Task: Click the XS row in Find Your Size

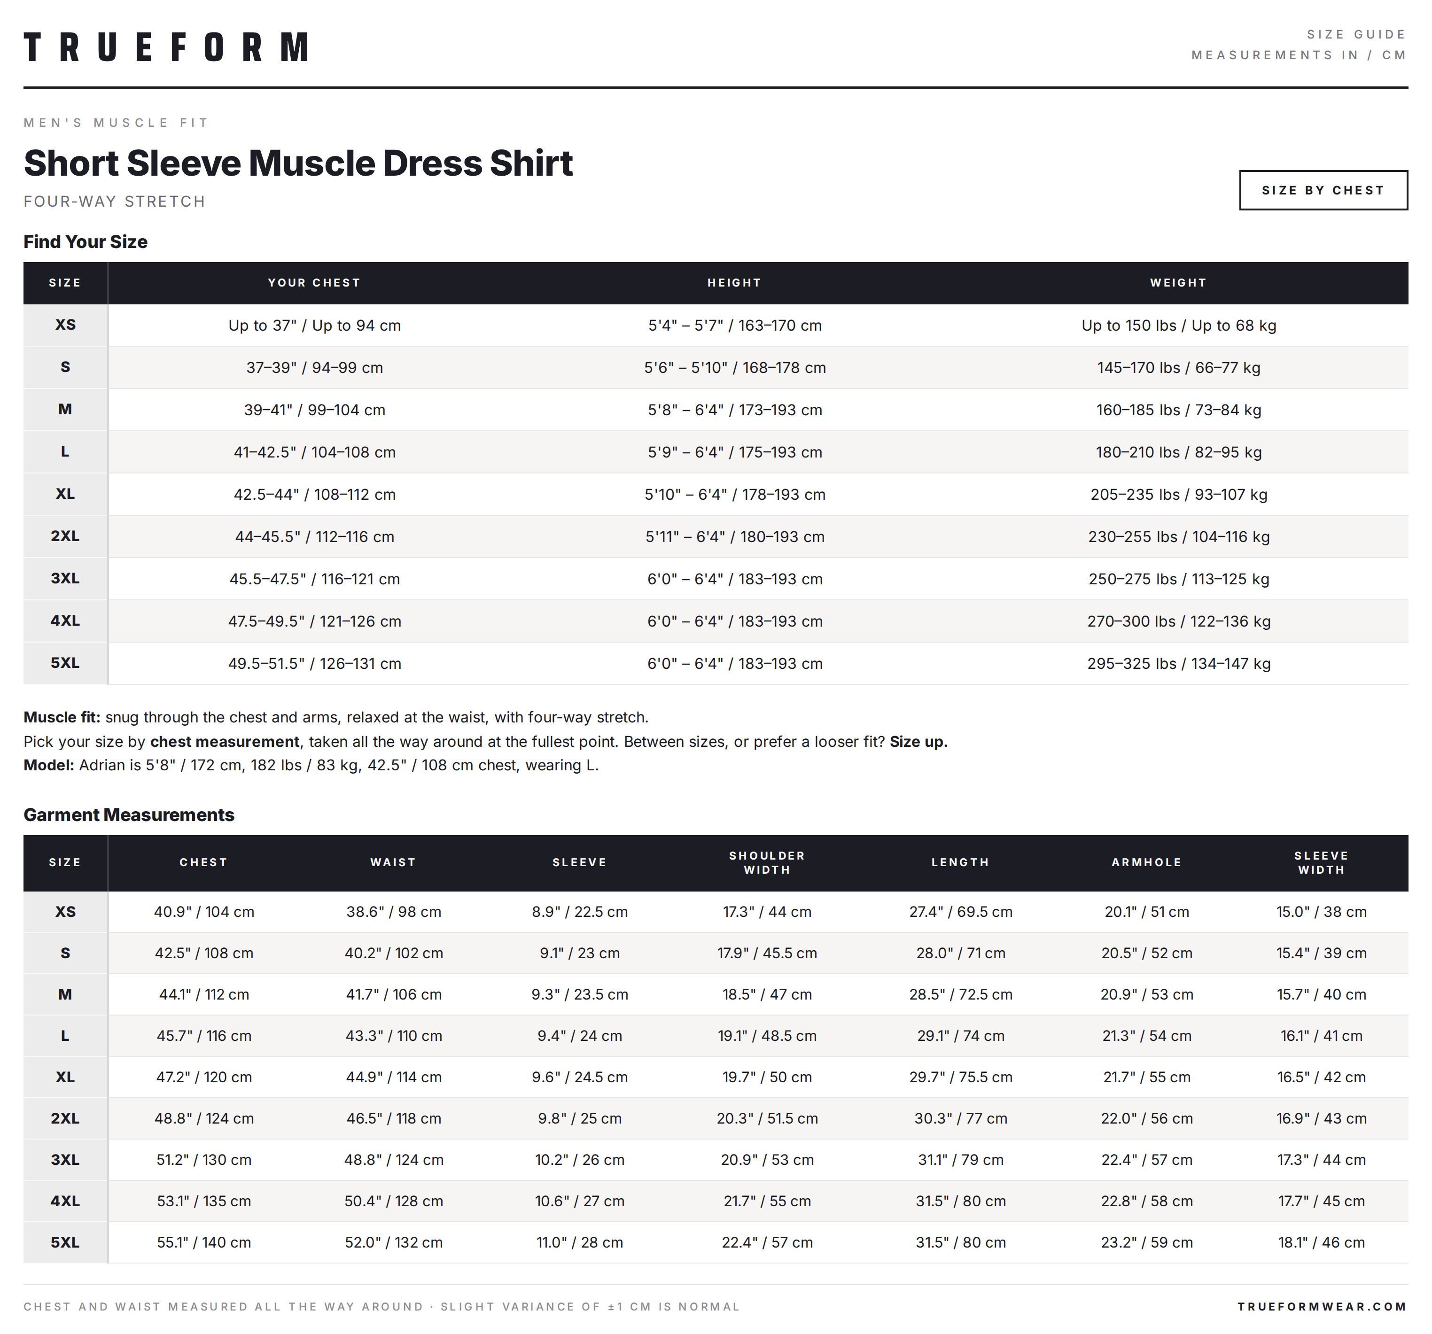Action: coord(715,325)
